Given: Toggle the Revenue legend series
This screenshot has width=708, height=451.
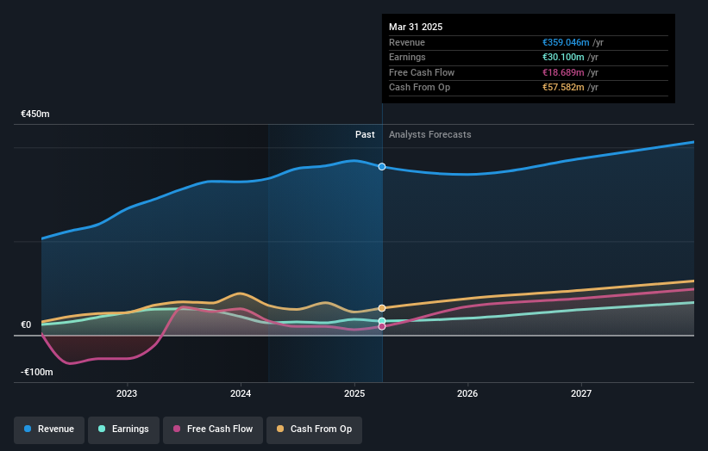Looking at the screenshot, I should click(49, 429).
